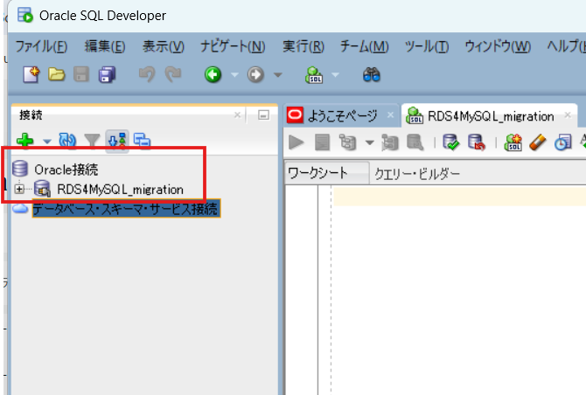
Task: Close the RDS4MySQL_migration worksheet tab
Action: (568, 115)
